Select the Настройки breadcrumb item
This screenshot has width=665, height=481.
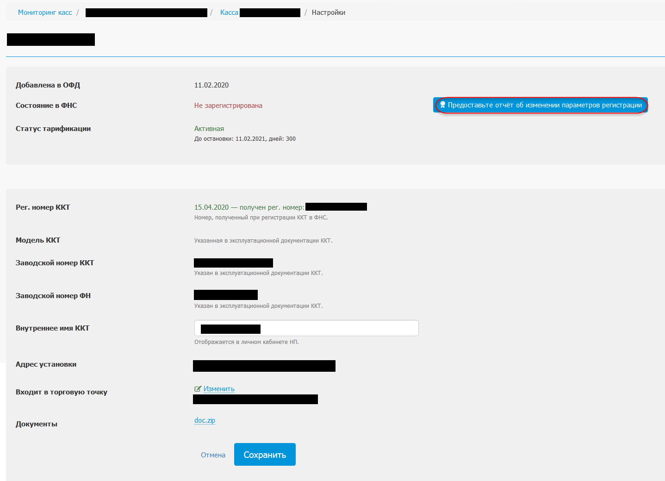pyautogui.click(x=328, y=12)
